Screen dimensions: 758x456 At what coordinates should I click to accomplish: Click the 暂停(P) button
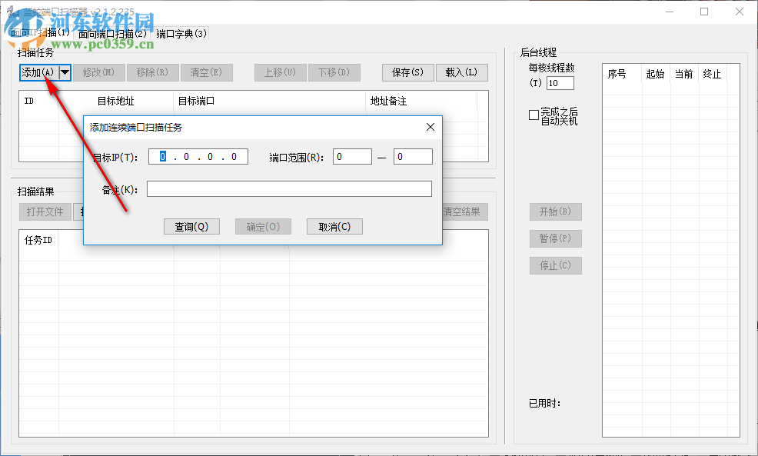(556, 238)
